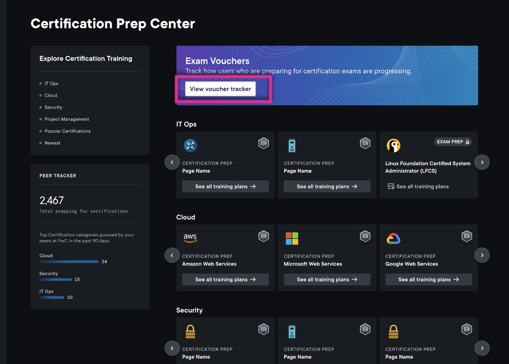Click the blue network arrows icon in IT Ops

coord(190,145)
